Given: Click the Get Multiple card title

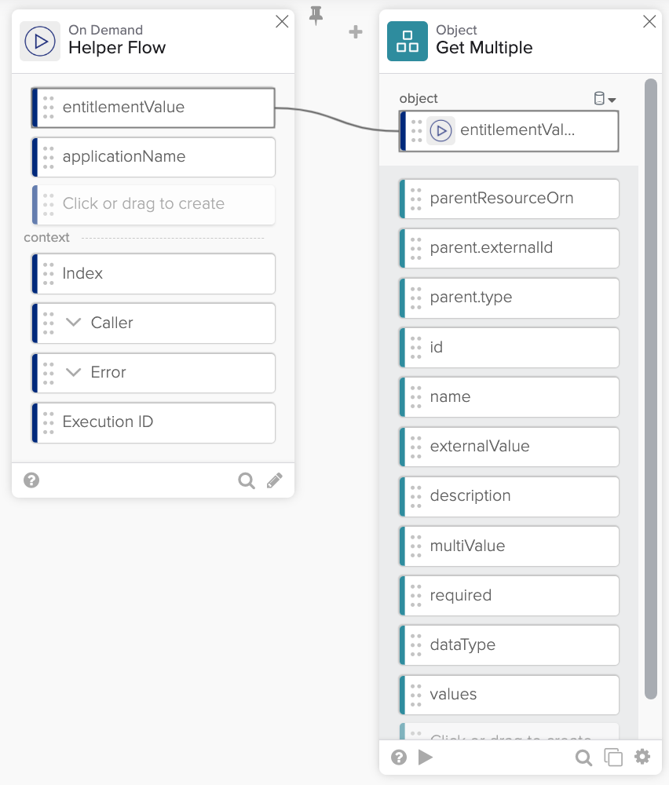Looking at the screenshot, I should [x=484, y=48].
